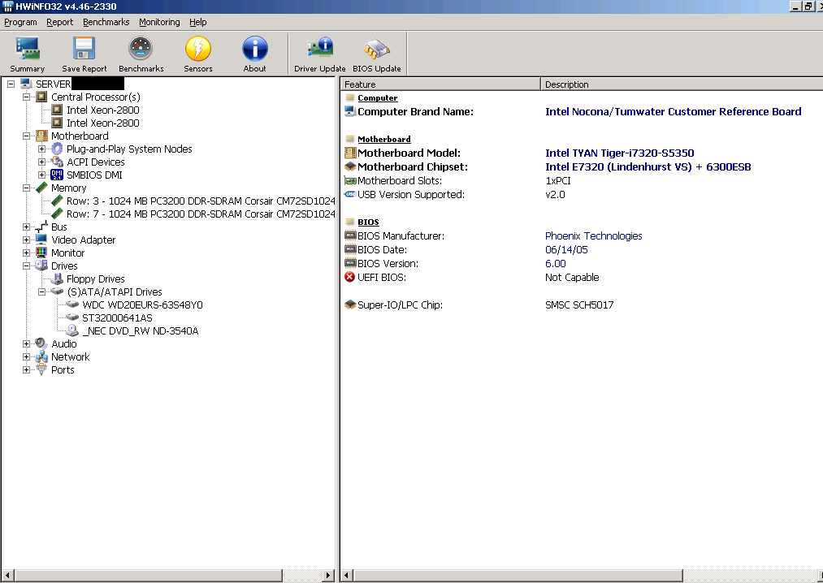The height and width of the screenshot is (583, 823).
Task: Click the ACPI Devices icon
Action: point(57,162)
